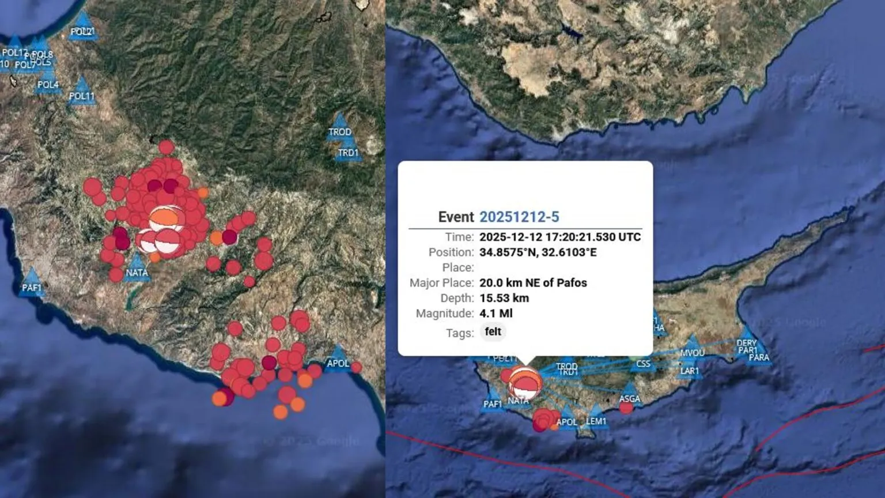
Task: Select the MVOU station triangle
Action: pyautogui.click(x=692, y=350)
